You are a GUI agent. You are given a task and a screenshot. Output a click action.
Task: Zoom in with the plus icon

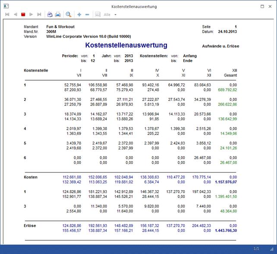pyautogui.click(x=79, y=14)
